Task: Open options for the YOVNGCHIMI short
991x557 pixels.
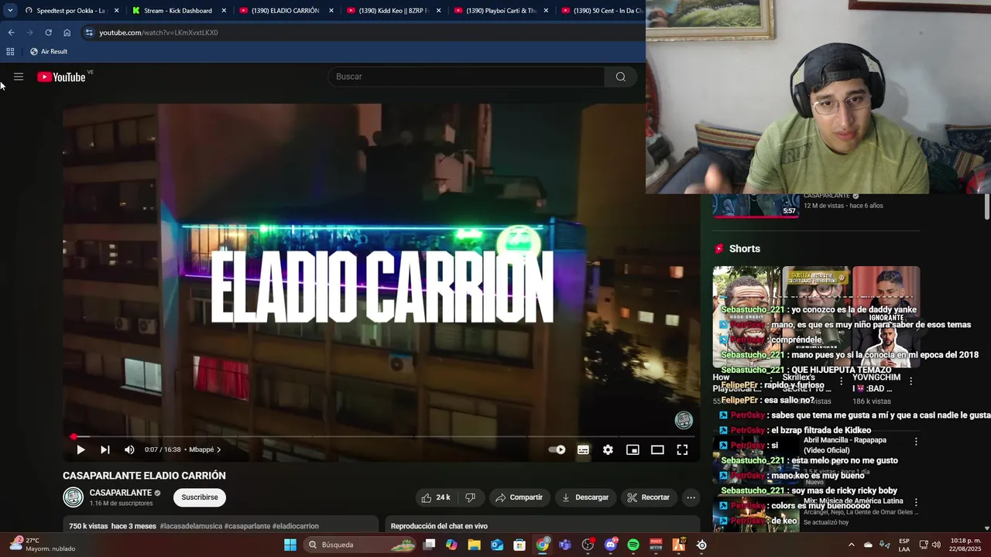Action: click(910, 381)
